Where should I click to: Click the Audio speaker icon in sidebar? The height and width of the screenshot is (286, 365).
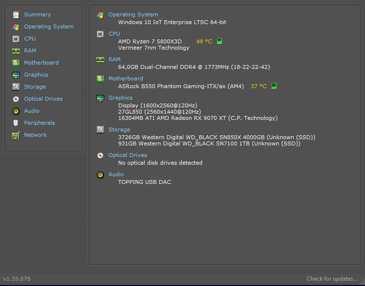pyautogui.click(x=16, y=111)
